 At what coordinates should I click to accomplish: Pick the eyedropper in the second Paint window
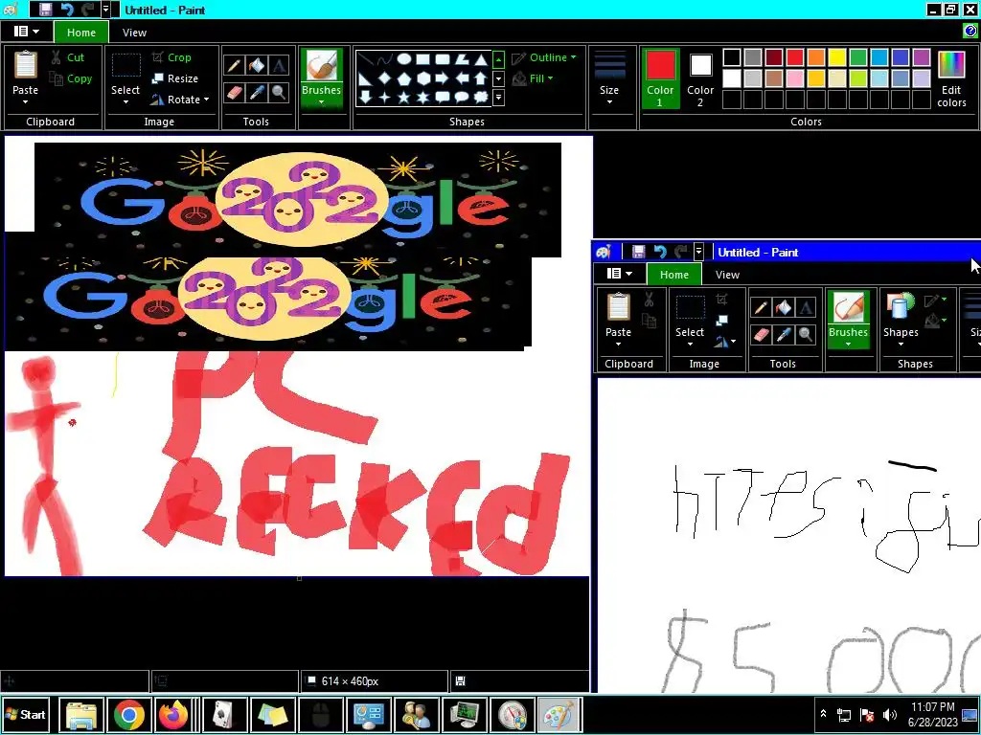click(784, 334)
